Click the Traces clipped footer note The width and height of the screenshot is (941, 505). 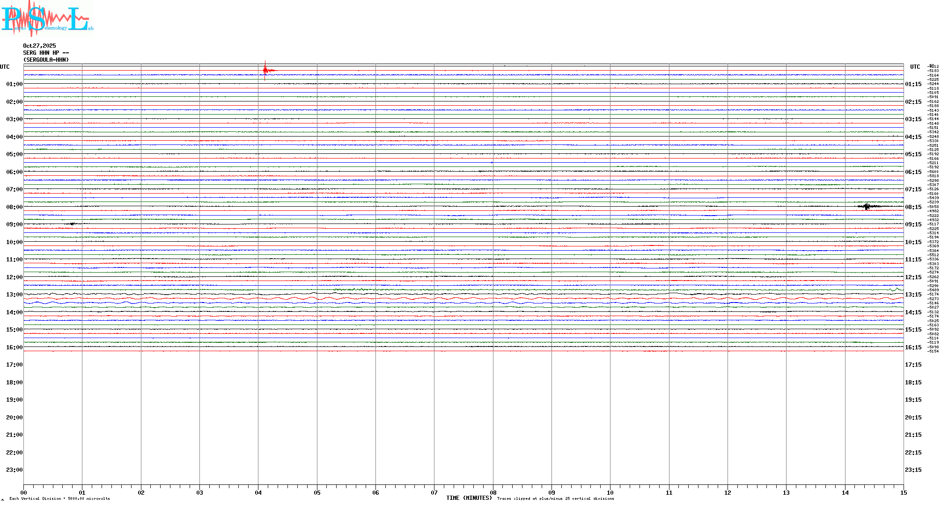[x=555, y=498]
